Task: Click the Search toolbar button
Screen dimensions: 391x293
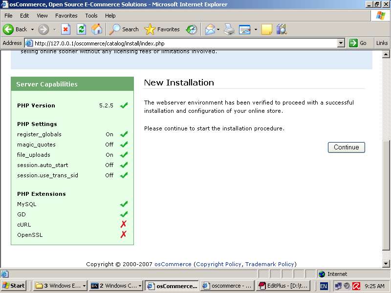Action: click(124, 29)
